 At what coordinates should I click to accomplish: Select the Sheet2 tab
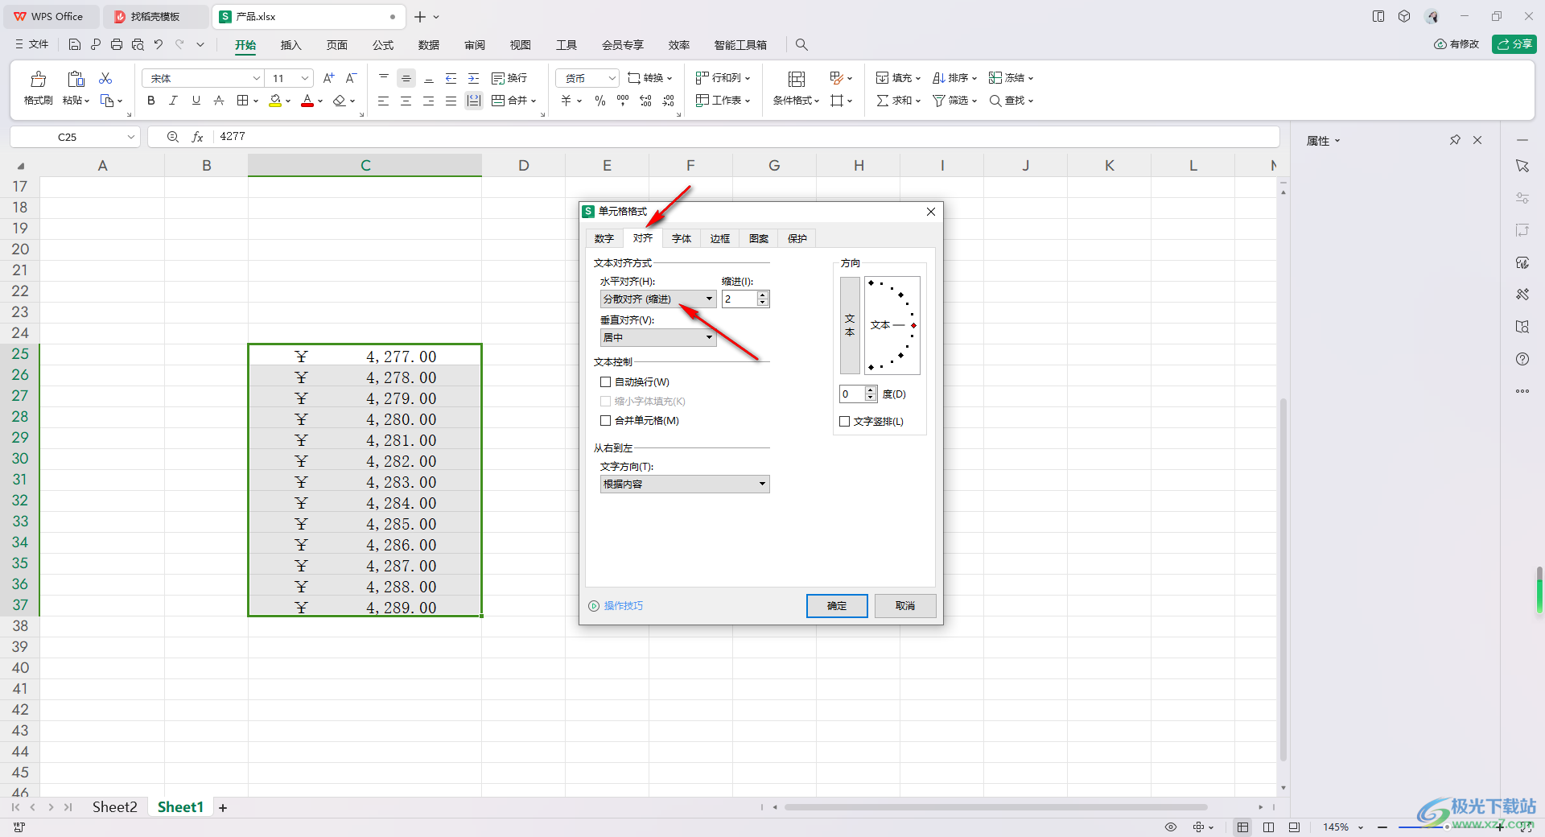(114, 807)
